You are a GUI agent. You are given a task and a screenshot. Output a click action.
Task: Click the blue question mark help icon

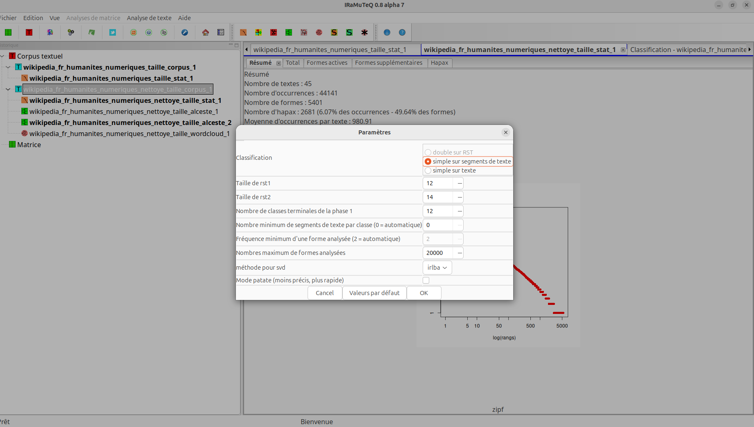(x=402, y=32)
